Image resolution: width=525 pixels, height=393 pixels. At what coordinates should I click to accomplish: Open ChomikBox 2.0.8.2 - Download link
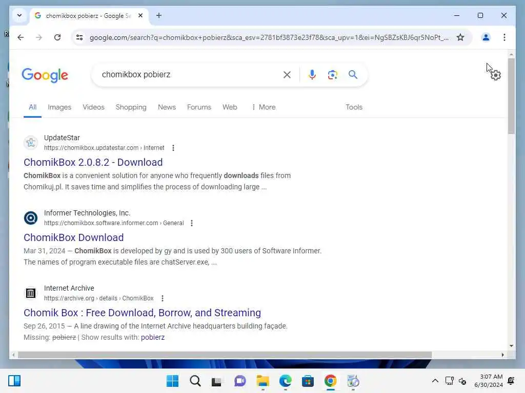[x=93, y=162]
